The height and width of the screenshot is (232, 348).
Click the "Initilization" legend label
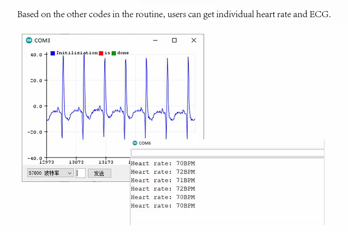(x=77, y=53)
